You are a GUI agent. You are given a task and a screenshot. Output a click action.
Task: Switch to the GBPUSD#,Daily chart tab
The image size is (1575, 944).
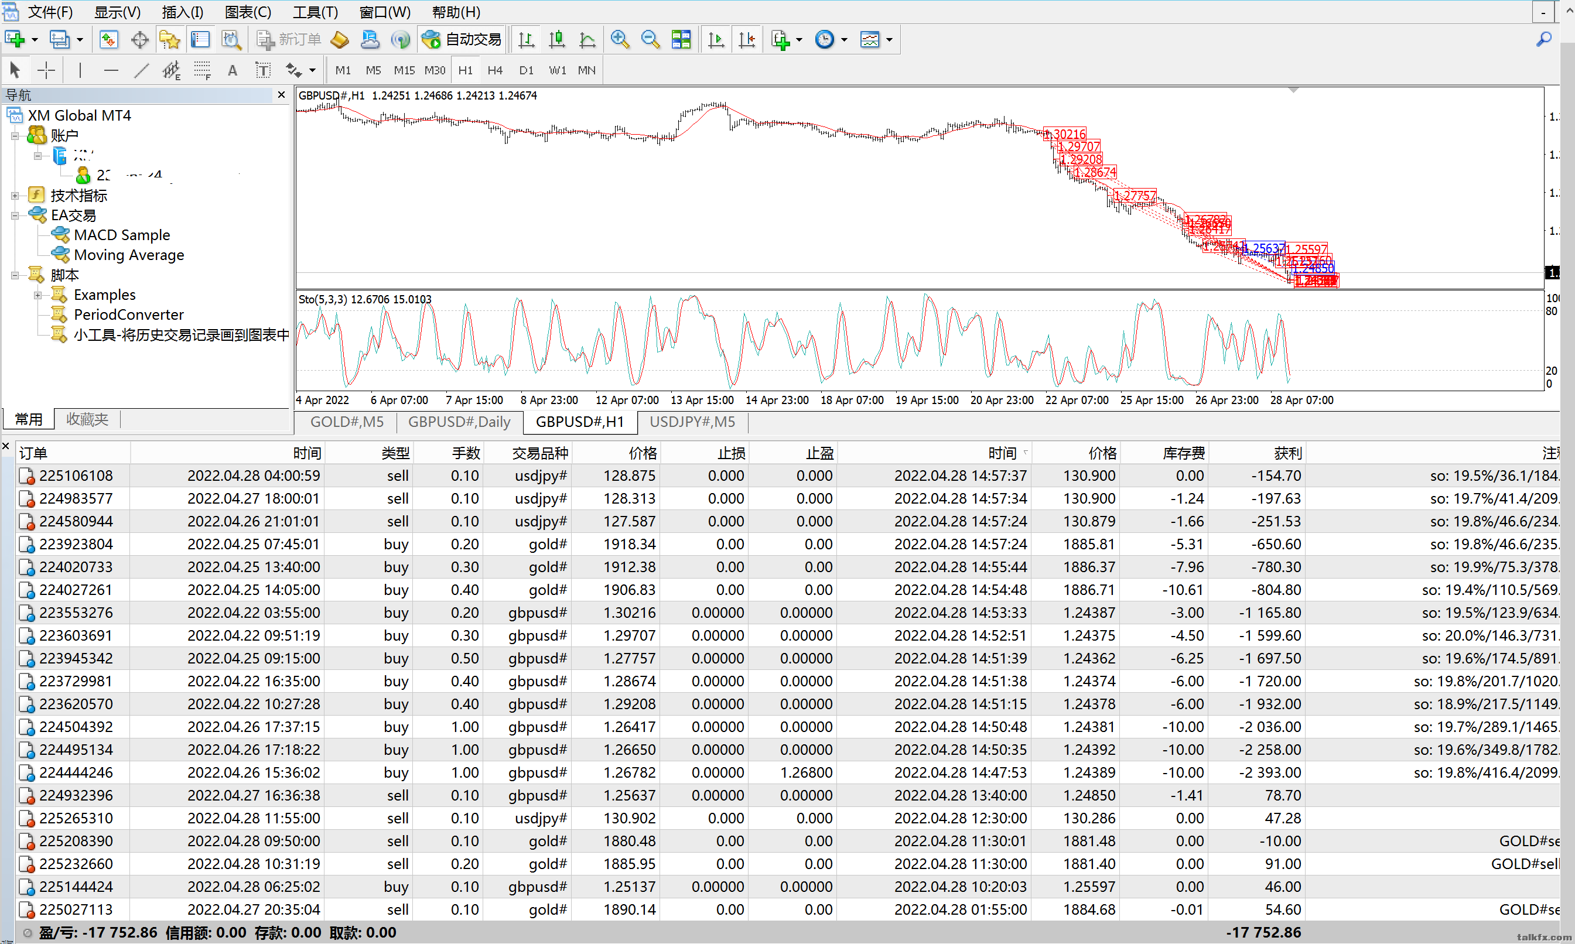[x=459, y=422]
